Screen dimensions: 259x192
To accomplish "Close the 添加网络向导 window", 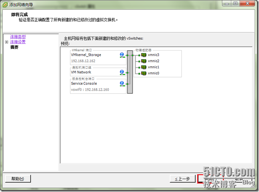I will (x=248, y=3).
